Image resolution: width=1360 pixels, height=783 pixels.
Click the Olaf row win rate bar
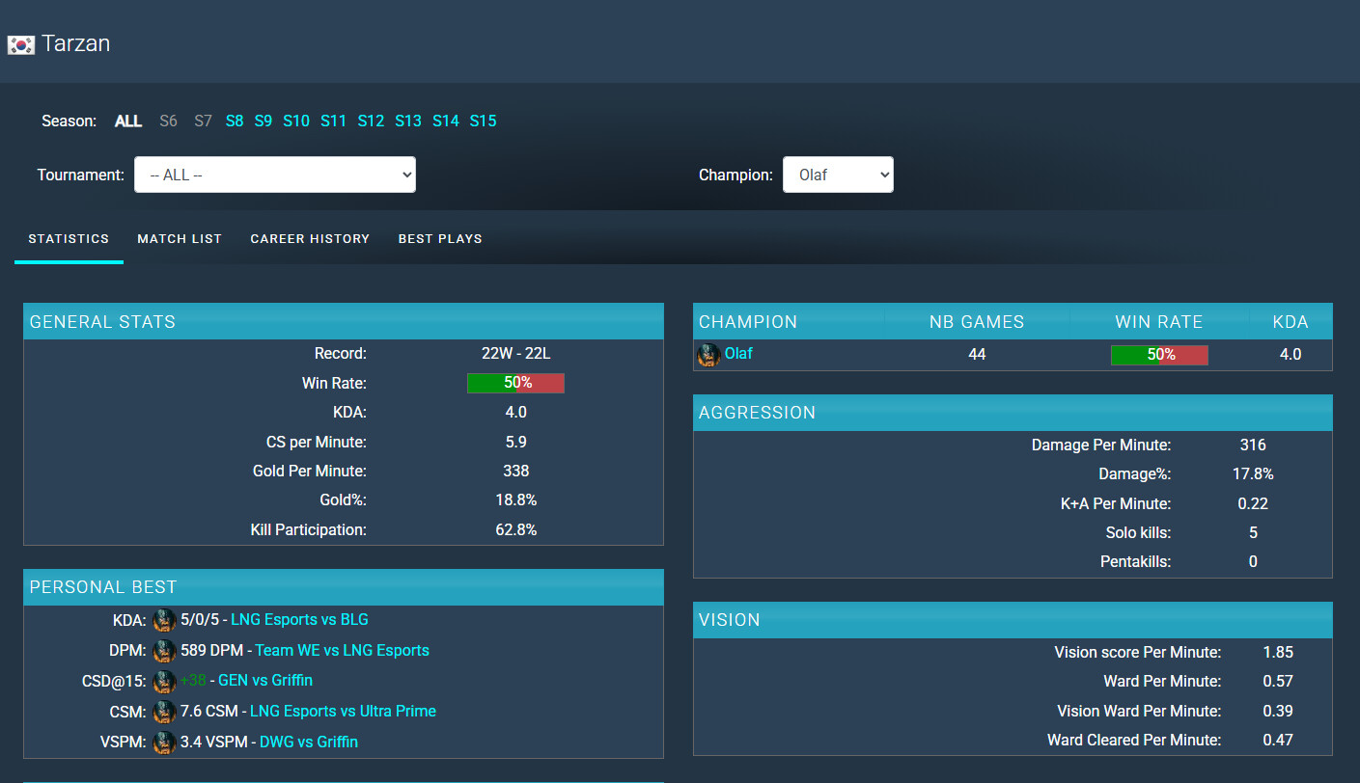tap(1159, 354)
